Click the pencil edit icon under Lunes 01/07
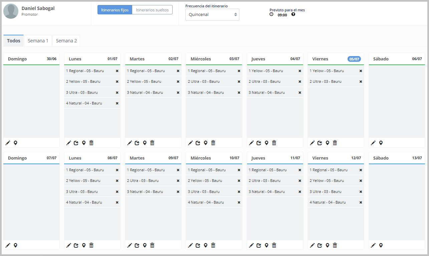This screenshot has height=256, width=429. coord(69,143)
